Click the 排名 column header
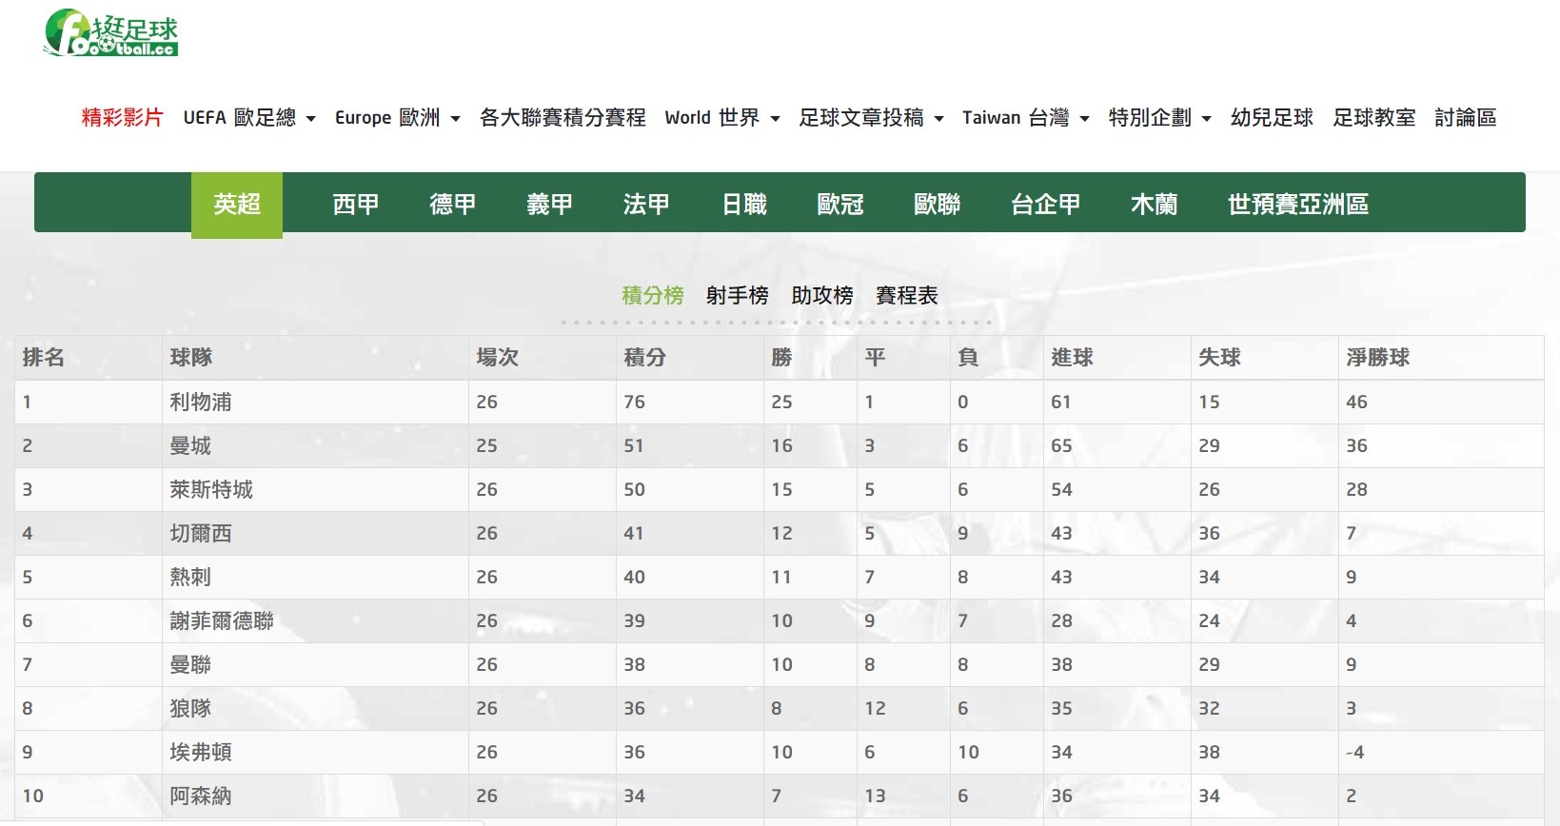This screenshot has height=826, width=1560. 44,358
